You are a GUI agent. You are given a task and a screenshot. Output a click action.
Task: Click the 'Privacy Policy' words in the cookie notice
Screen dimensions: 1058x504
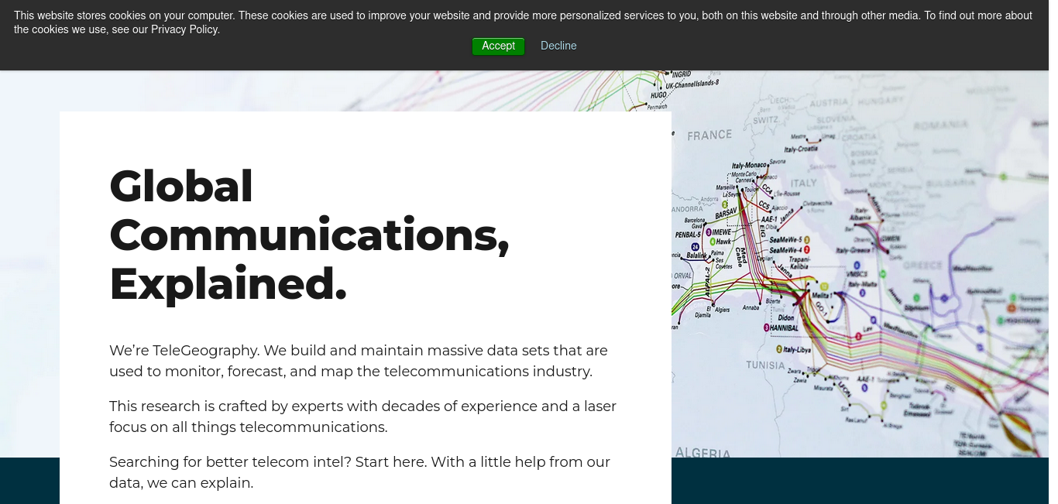pos(185,29)
